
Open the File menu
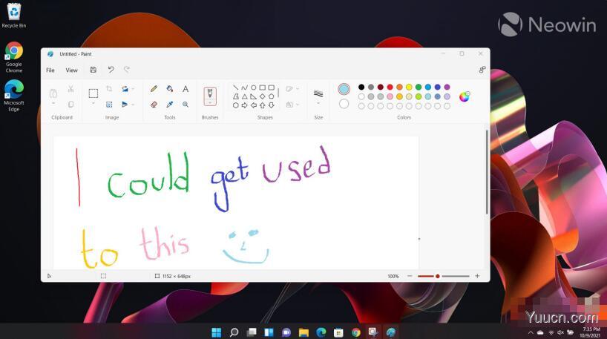pos(50,70)
